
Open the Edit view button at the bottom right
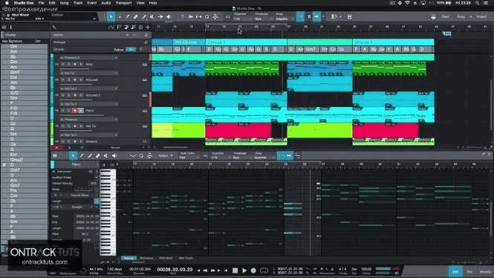click(x=455, y=271)
